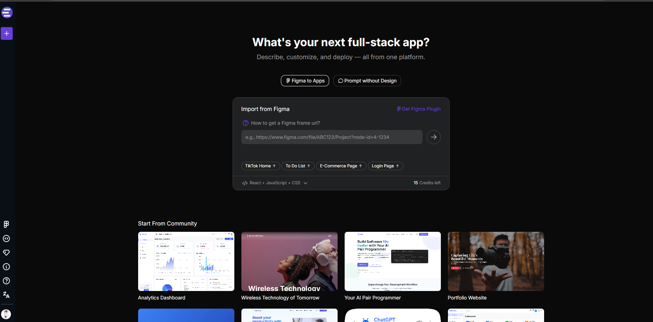Switch to Figma to Apps tab

(305, 81)
